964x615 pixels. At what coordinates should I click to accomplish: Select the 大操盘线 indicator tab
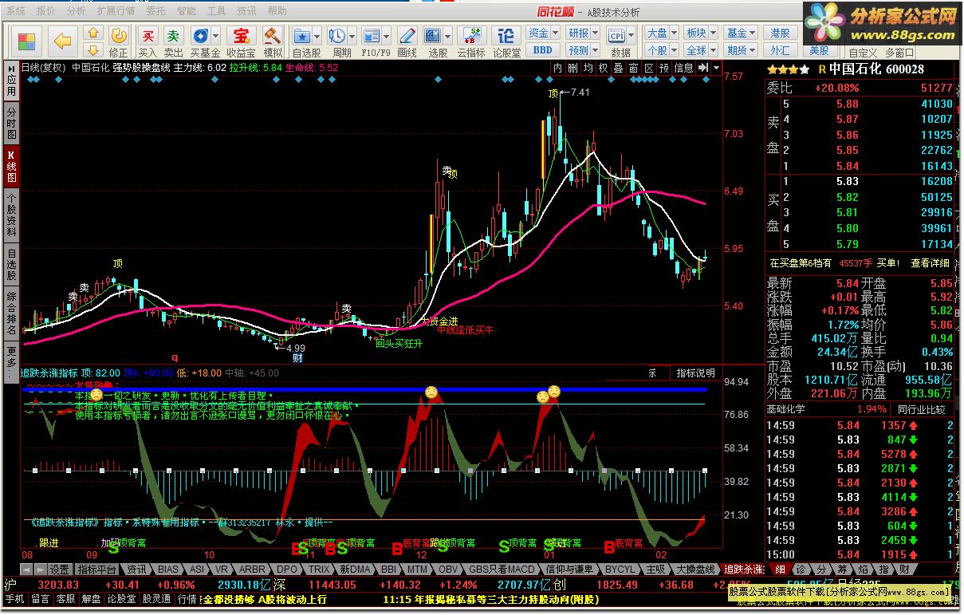[x=695, y=570]
